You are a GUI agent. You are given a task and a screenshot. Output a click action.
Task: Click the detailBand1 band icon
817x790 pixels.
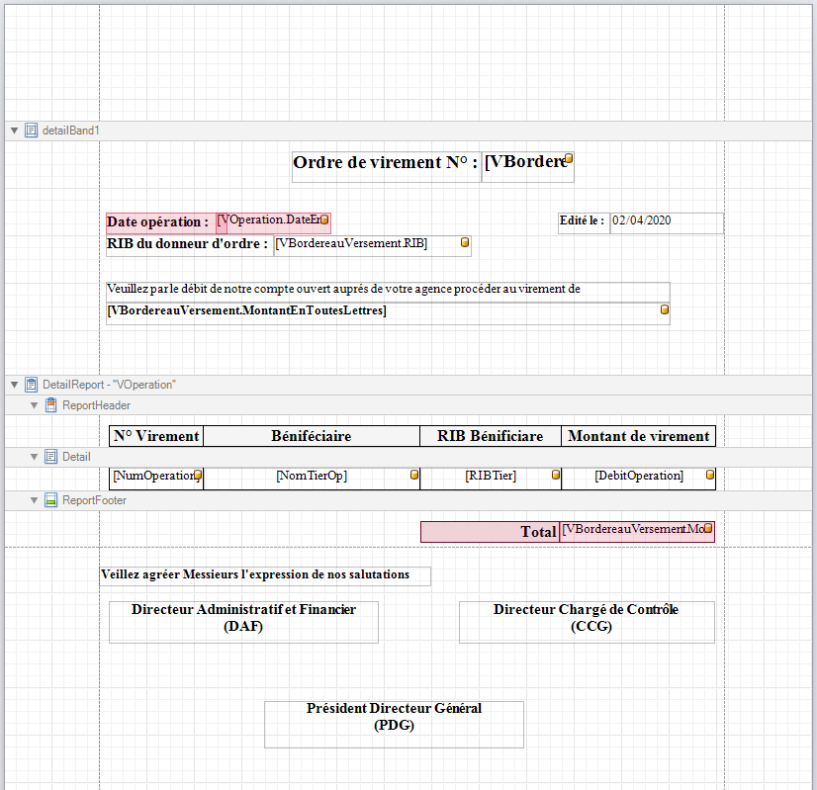(31, 131)
